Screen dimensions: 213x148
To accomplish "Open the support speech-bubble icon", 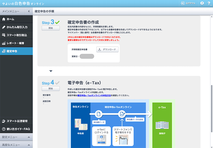I will tap(202, 3).
